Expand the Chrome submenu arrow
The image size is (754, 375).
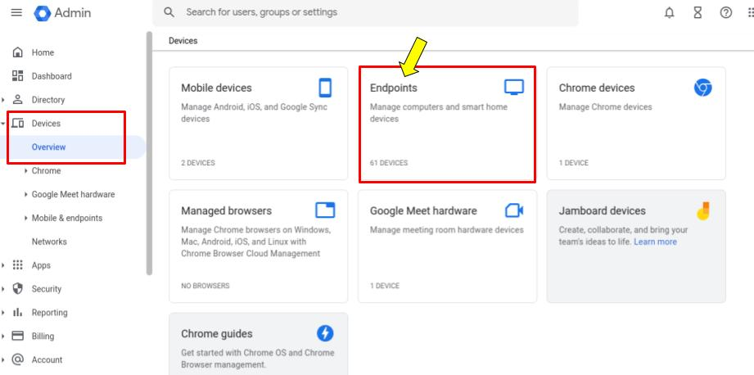tap(25, 170)
